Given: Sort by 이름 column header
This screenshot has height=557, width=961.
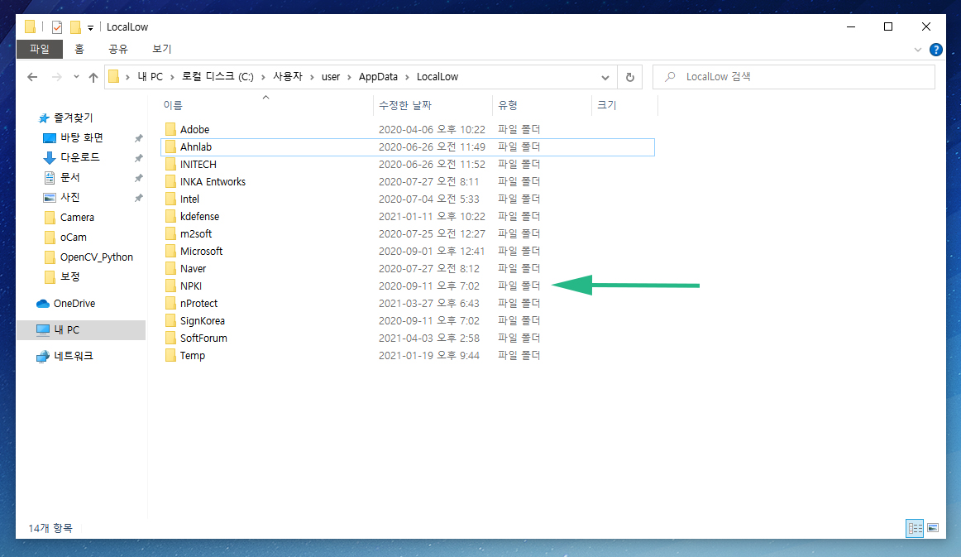Looking at the screenshot, I should coord(266,105).
